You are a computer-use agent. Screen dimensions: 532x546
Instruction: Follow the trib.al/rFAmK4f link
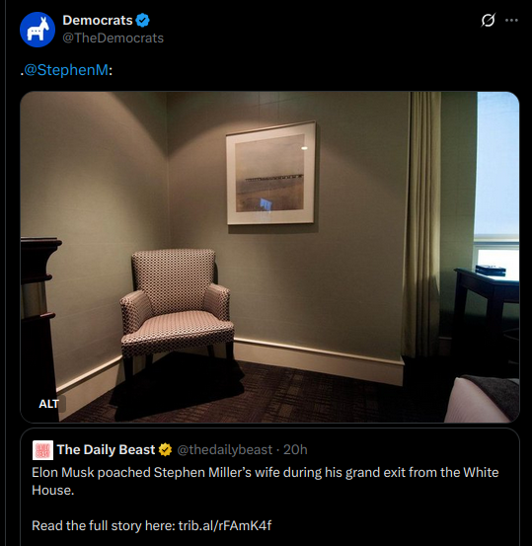225,525
